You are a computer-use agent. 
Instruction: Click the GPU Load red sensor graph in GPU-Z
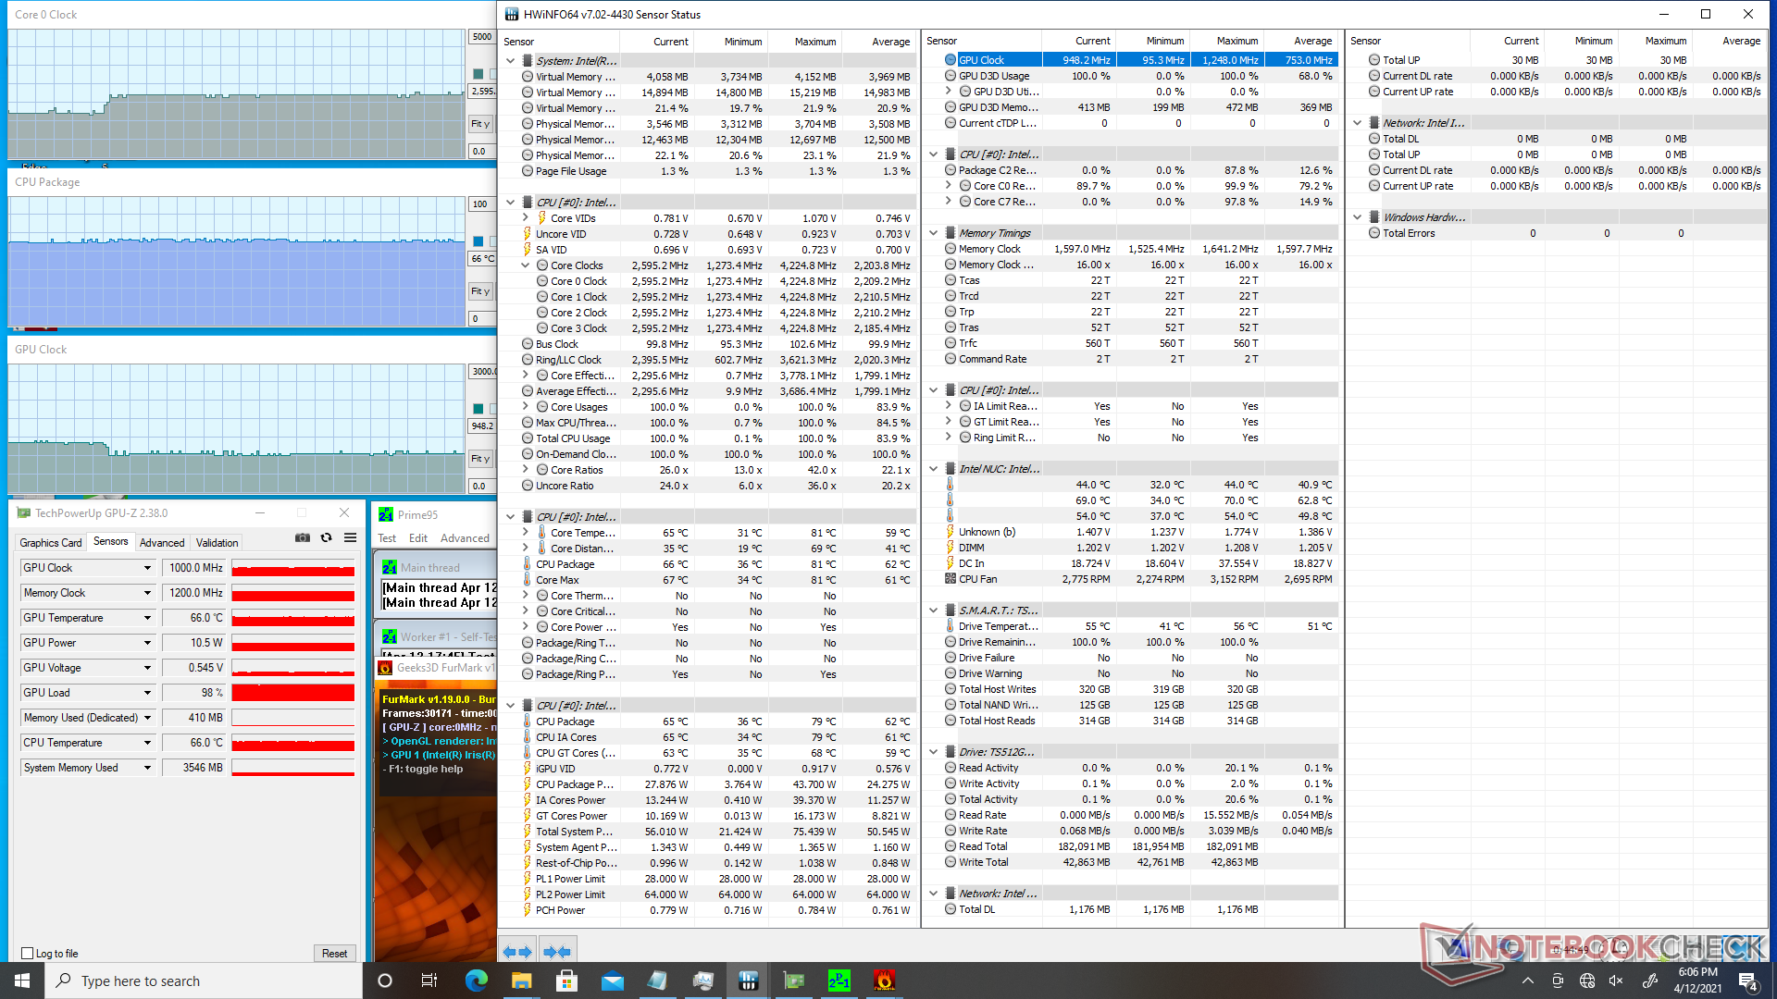293,693
